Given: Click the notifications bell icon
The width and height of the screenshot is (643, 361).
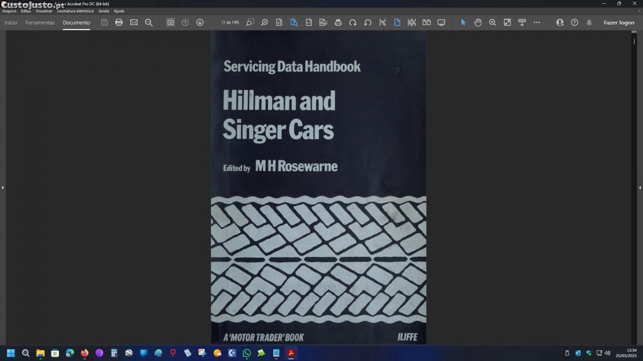Looking at the screenshot, I should [x=589, y=22].
